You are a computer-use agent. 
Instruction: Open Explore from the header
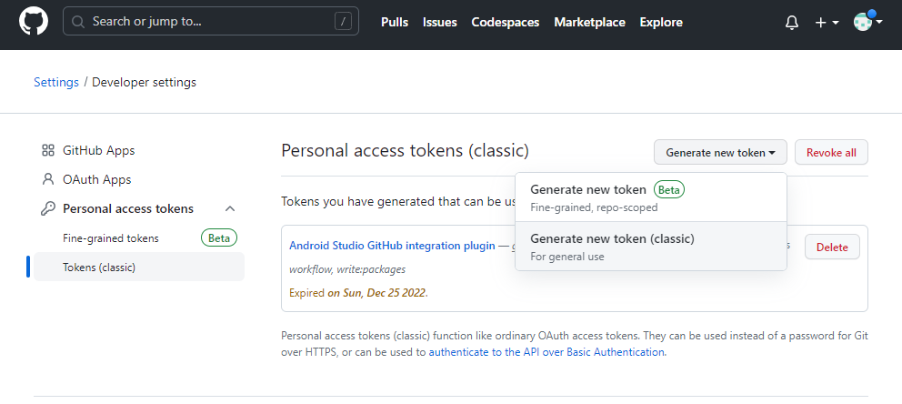tap(661, 23)
